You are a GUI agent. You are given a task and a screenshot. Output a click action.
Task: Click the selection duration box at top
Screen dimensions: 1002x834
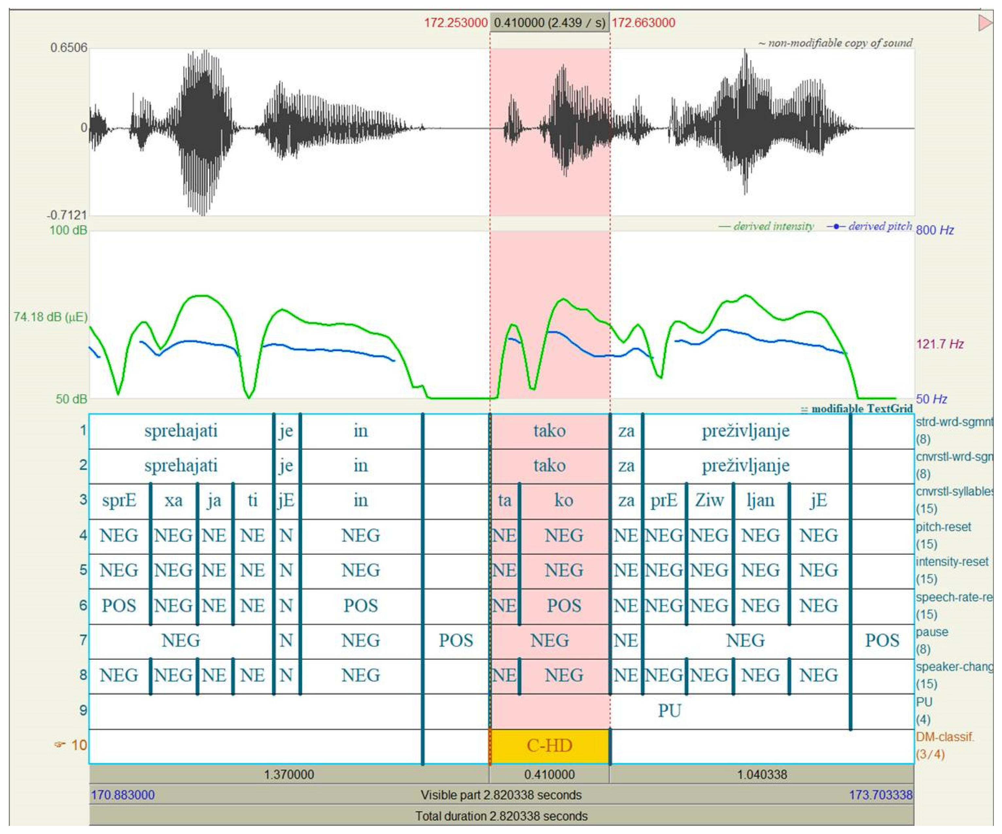click(x=549, y=23)
